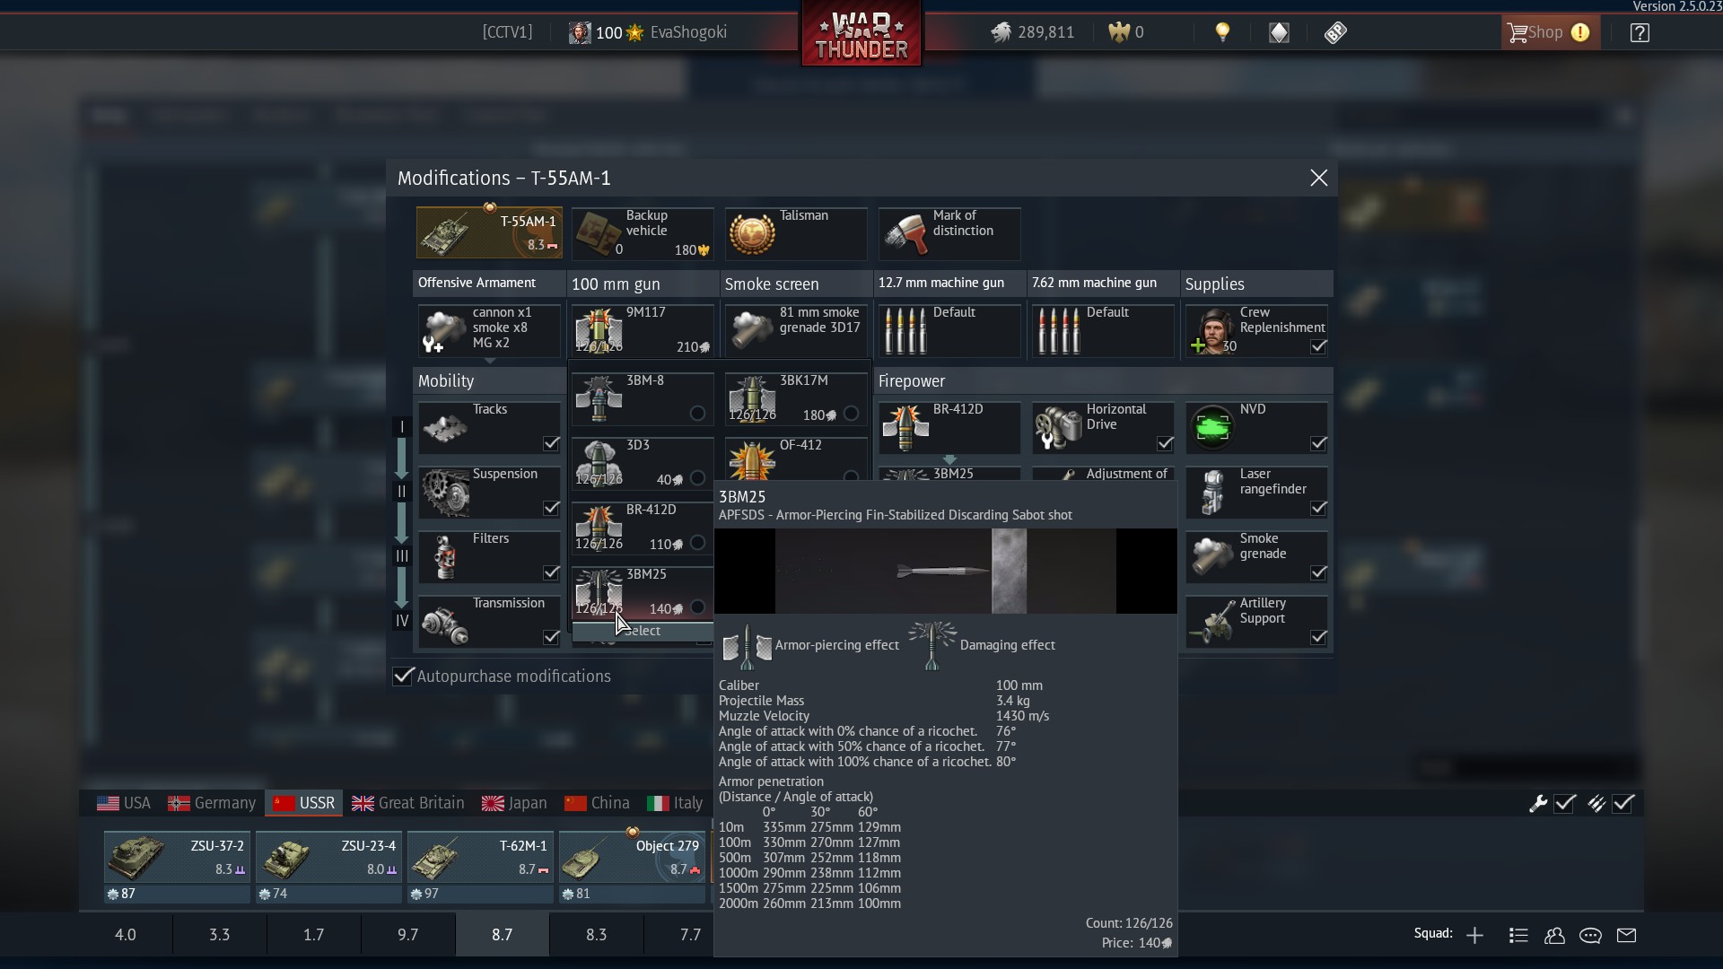Switch to the China nation tab

[597, 803]
